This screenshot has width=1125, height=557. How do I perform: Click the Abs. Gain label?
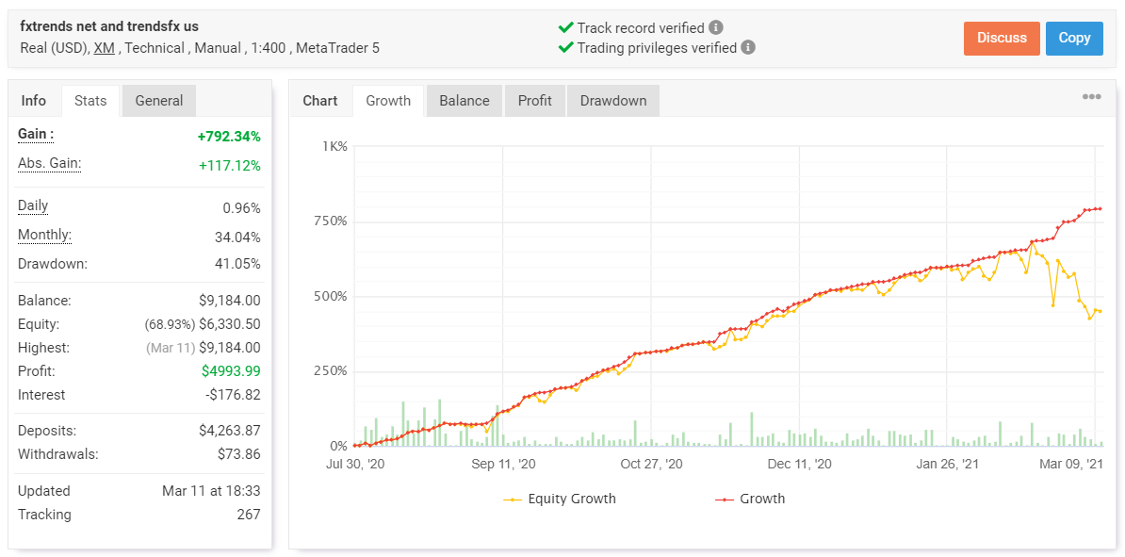[49, 164]
